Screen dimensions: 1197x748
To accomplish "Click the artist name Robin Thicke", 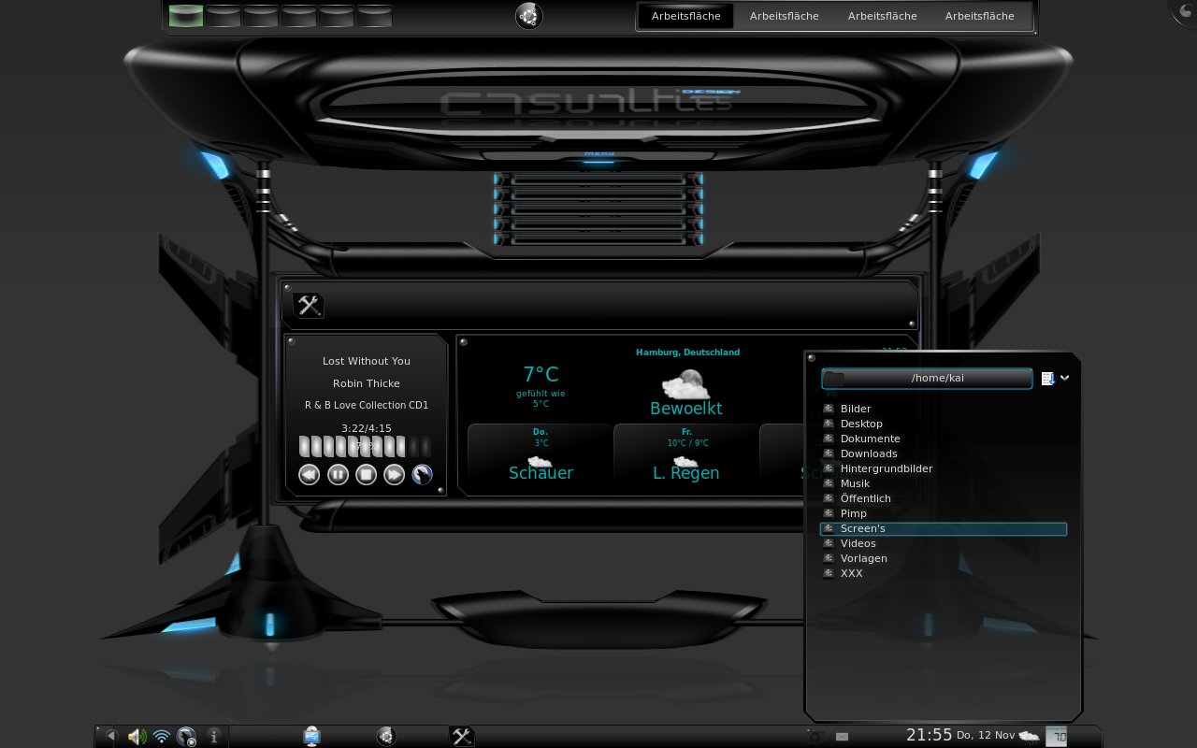I will pos(367,383).
